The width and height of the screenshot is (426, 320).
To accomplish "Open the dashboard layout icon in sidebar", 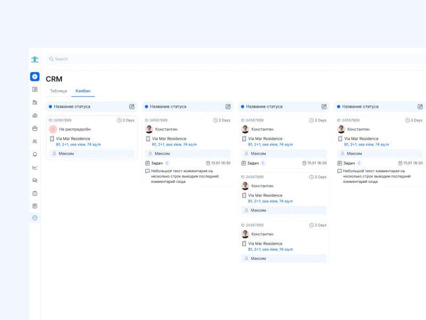I will (x=35, y=90).
